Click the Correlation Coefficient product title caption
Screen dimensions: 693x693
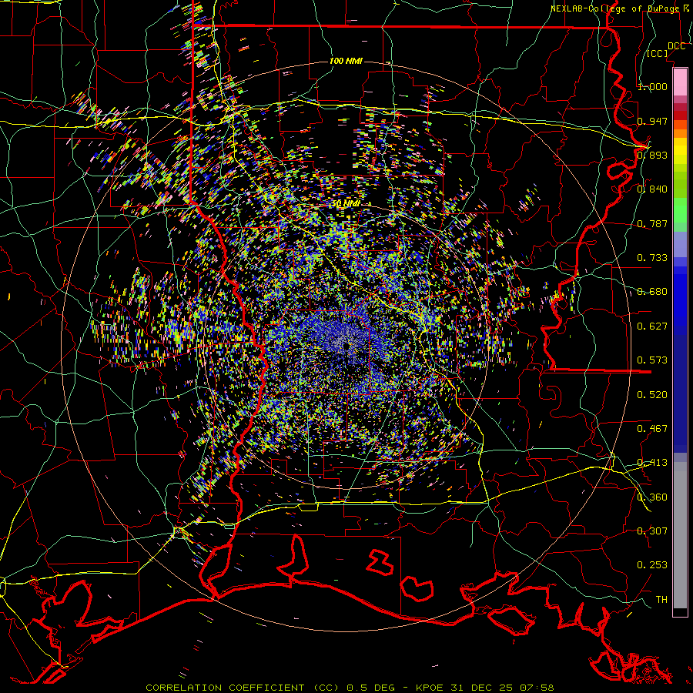(350, 688)
